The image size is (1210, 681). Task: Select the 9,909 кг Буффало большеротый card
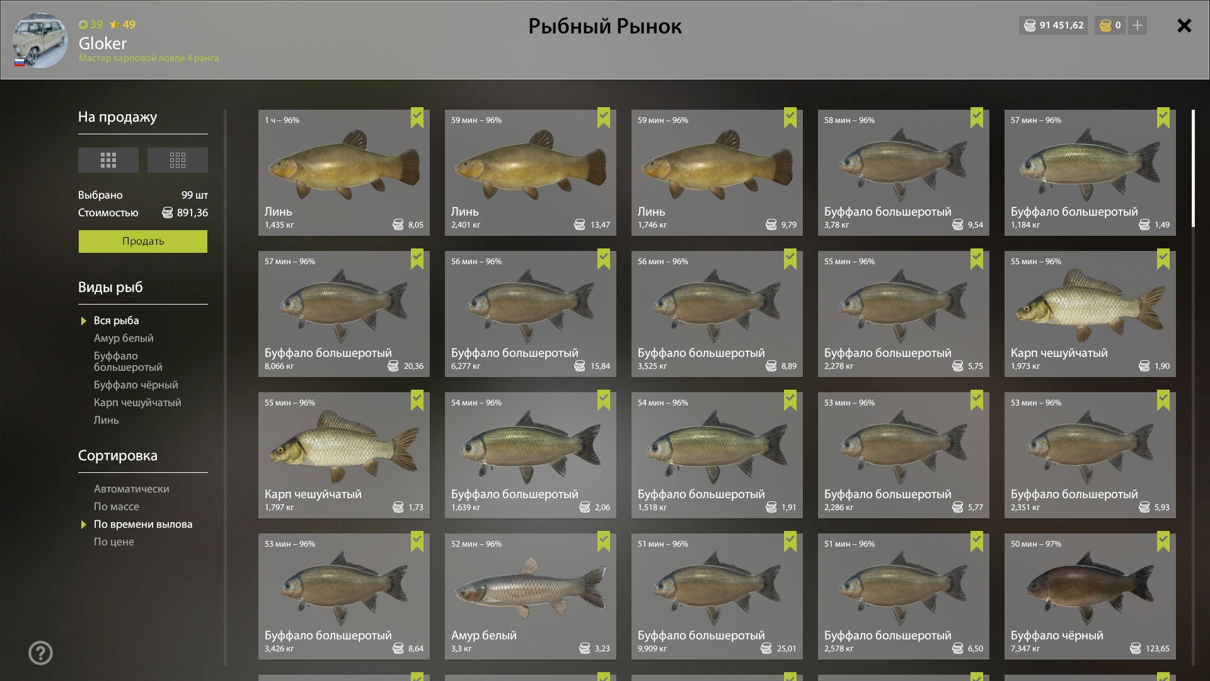(717, 597)
